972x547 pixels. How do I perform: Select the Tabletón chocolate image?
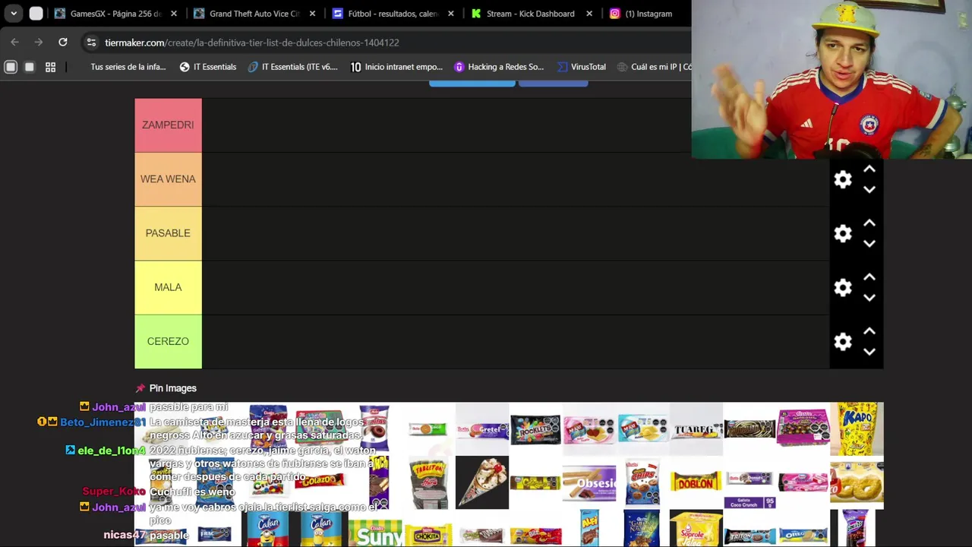(429, 482)
